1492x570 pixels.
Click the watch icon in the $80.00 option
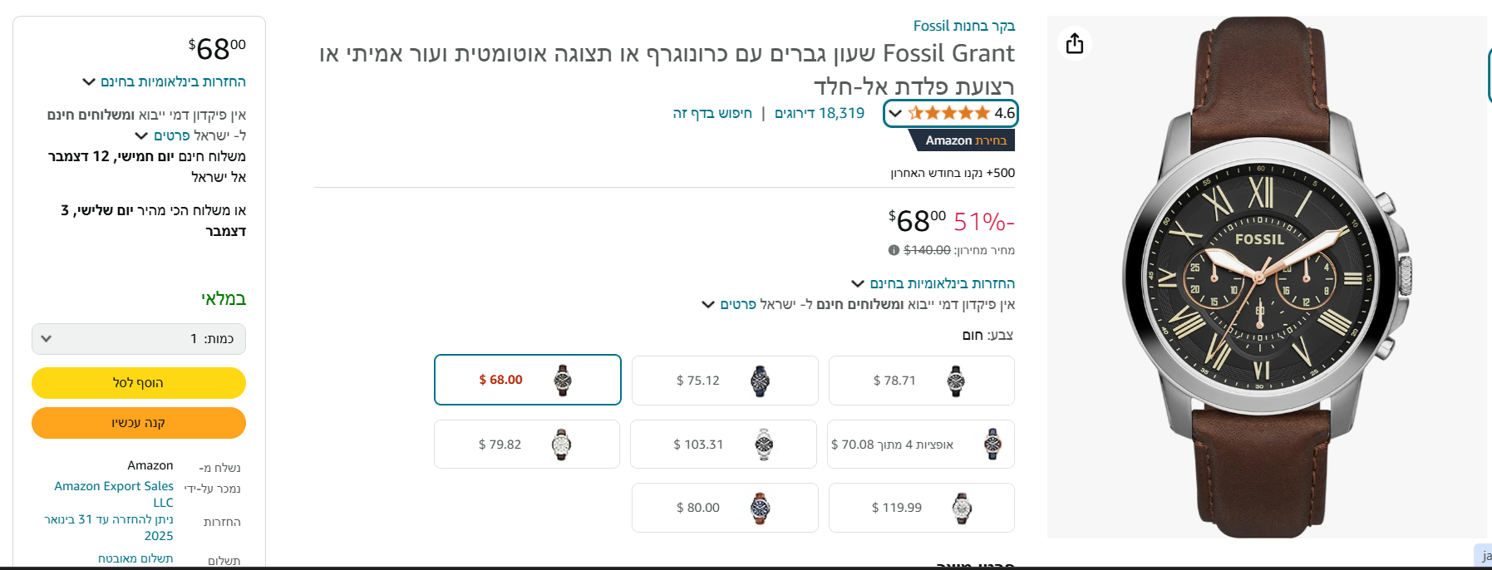click(760, 508)
